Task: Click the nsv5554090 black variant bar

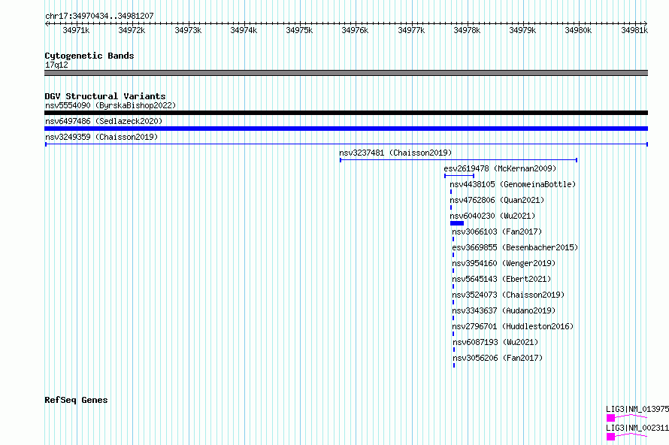Action: (346, 113)
